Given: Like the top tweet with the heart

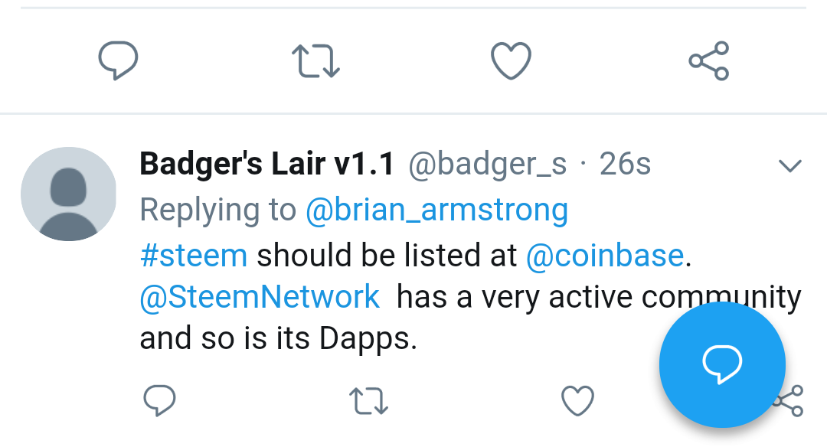Looking at the screenshot, I should point(511,60).
